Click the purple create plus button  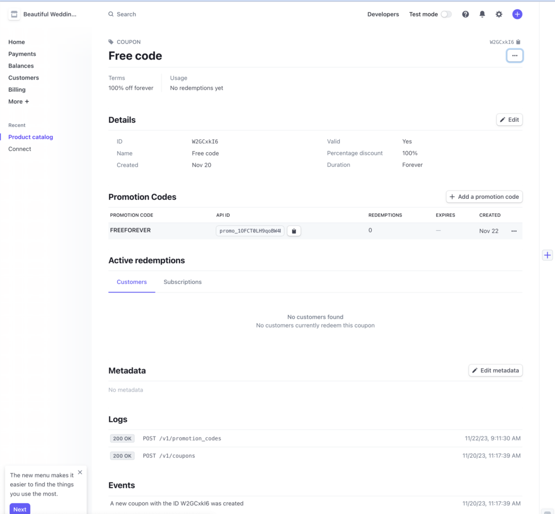pyautogui.click(x=517, y=15)
